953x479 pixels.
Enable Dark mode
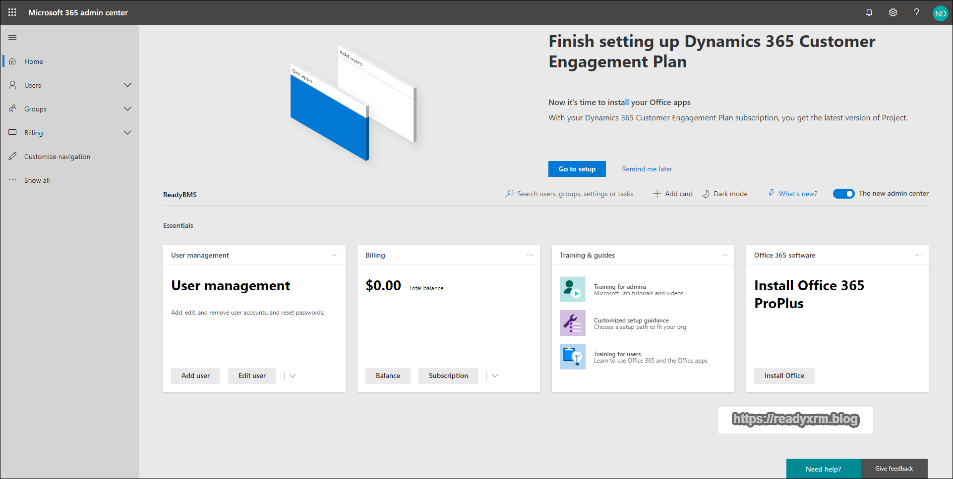click(x=725, y=194)
